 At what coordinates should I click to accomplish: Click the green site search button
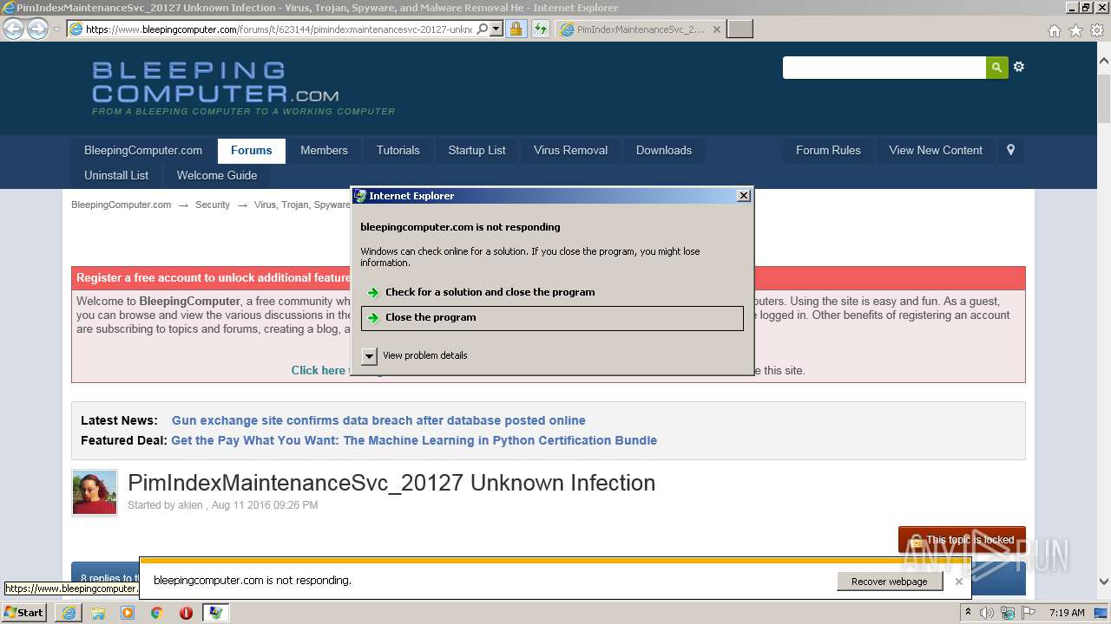996,68
